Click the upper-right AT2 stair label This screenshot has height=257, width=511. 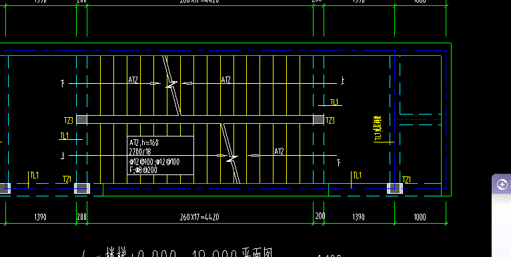tap(226, 80)
